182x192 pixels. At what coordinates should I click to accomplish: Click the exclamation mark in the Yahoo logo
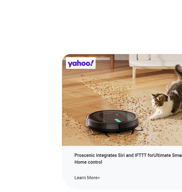(x=92, y=63)
